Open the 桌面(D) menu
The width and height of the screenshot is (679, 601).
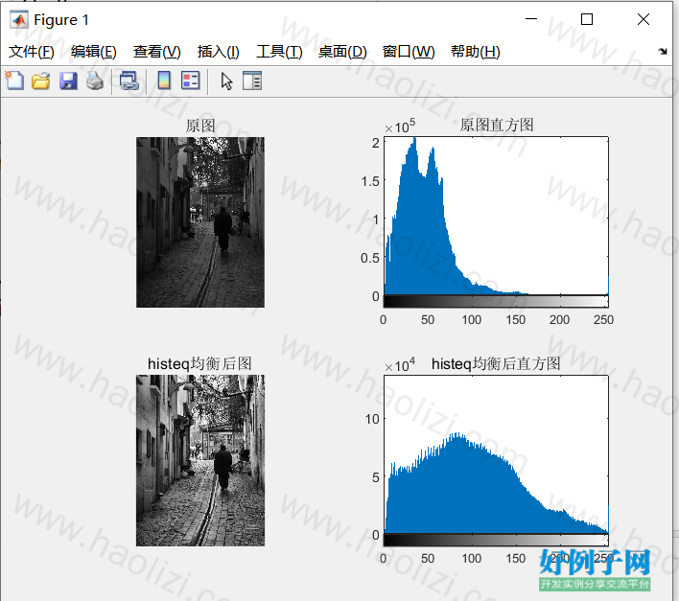pos(342,52)
